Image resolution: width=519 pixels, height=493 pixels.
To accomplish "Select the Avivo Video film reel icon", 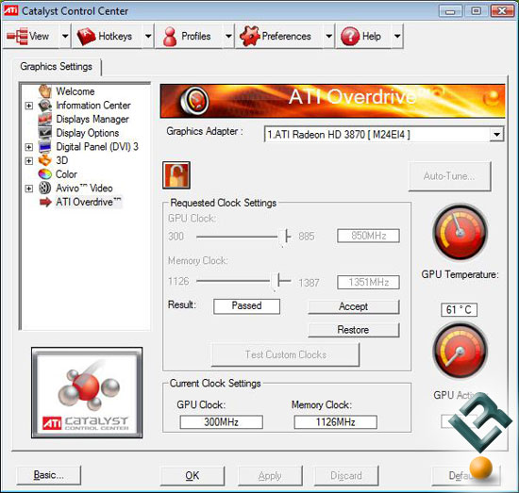I will pyautogui.click(x=45, y=188).
